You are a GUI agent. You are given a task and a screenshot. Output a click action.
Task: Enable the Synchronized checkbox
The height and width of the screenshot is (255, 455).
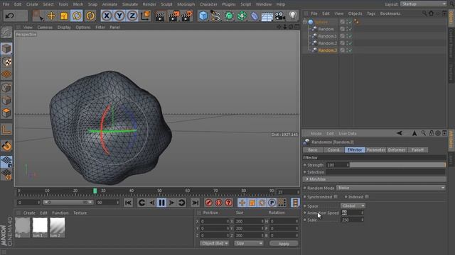click(336, 197)
